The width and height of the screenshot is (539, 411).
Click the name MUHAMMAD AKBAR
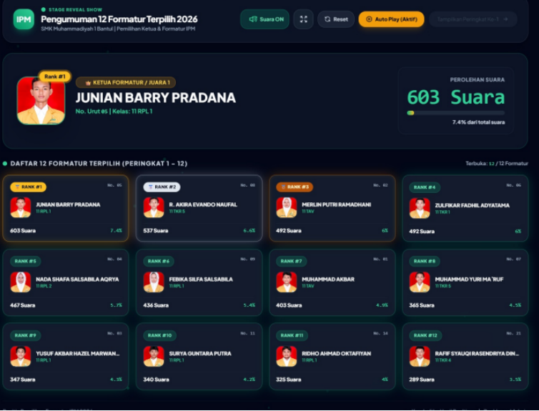tap(328, 279)
